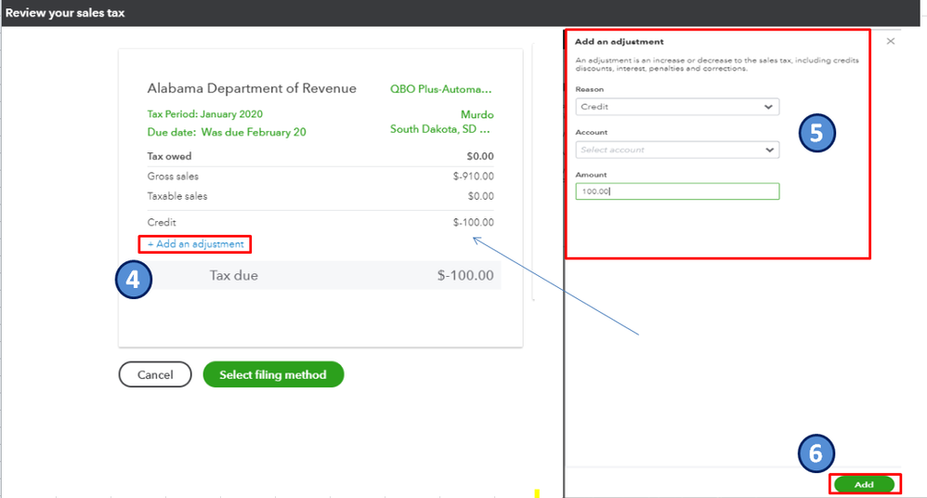Click the Credit line amount $-100.00
Viewport: 927px width, 498px height.
[x=473, y=223]
